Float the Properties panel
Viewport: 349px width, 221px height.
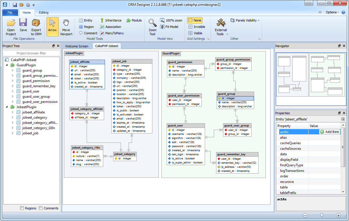[339, 113]
